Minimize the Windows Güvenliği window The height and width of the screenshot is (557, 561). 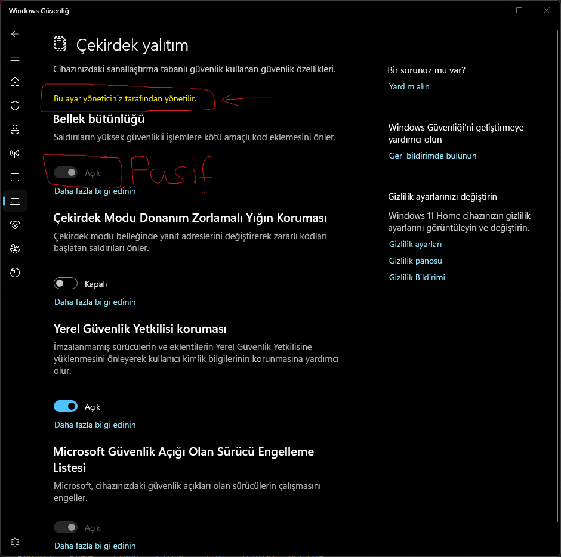point(492,10)
